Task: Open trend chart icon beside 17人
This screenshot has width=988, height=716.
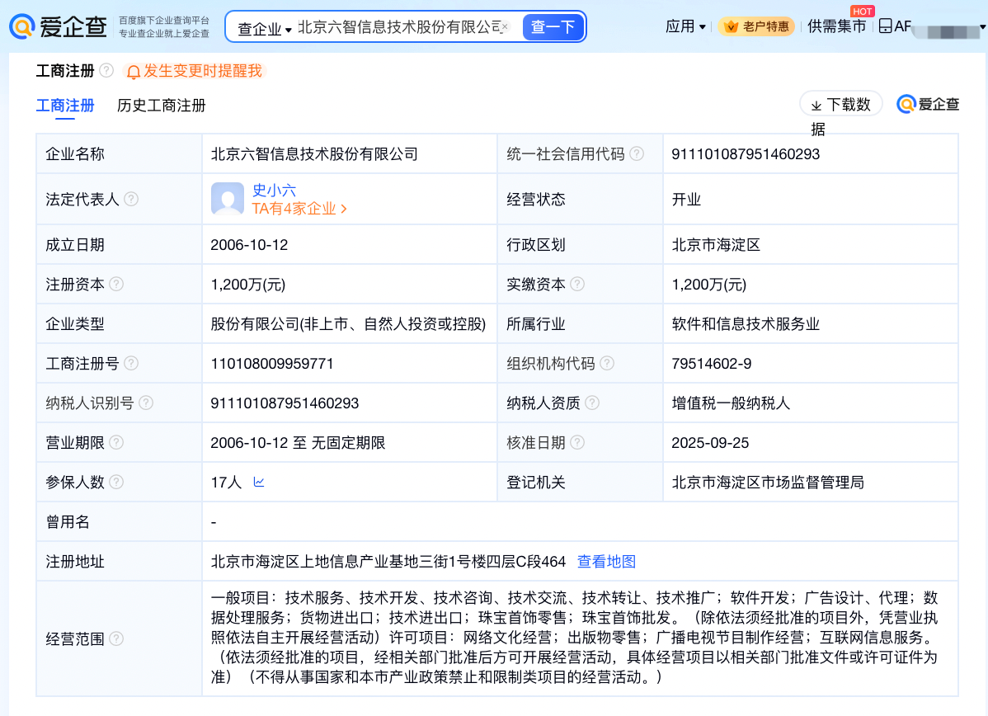Action: click(x=258, y=483)
